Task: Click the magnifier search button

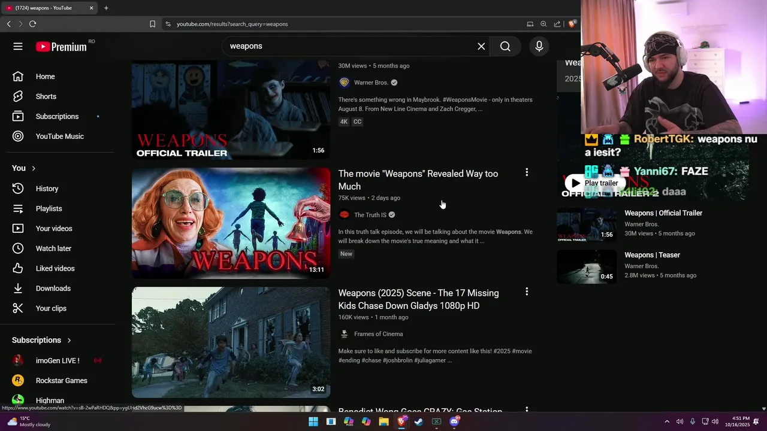Action: click(505, 46)
